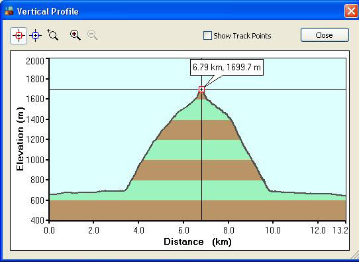Click the 0.0 distance tick label
The height and width of the screenshot is (262, 359).
49,230
